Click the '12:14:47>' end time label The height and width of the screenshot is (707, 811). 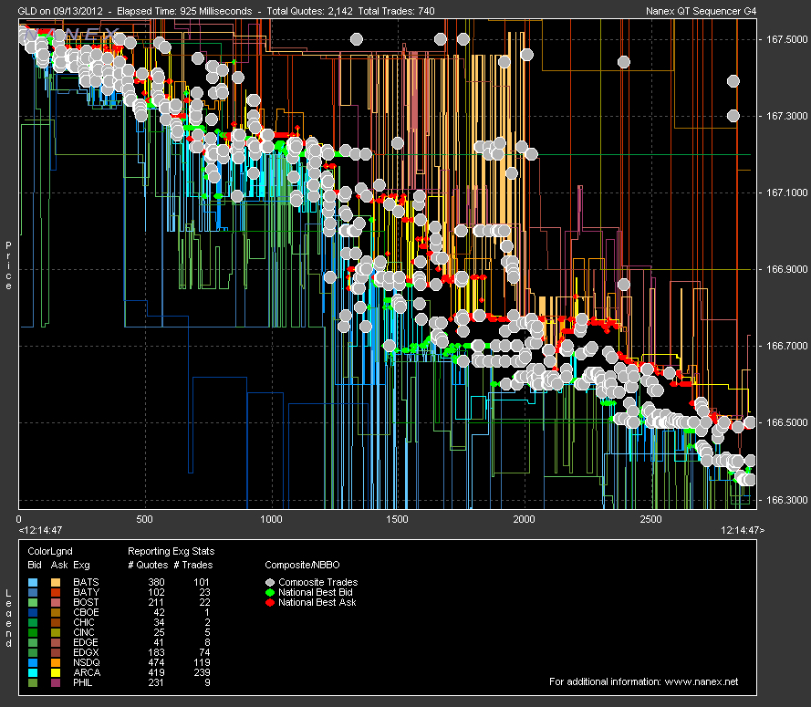[743, 530]
